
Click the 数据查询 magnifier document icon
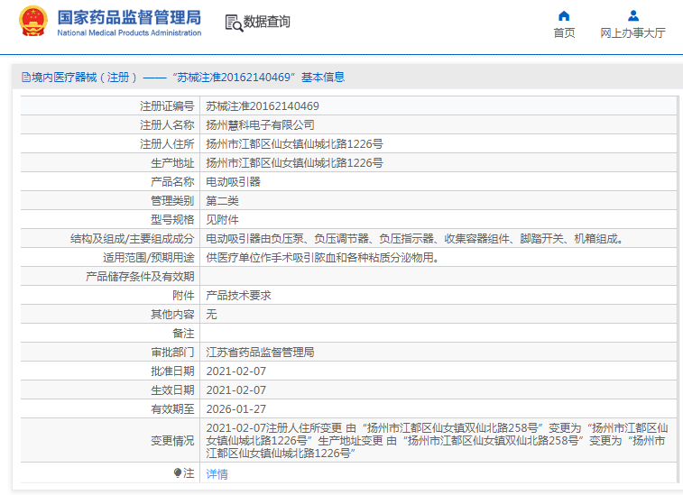234,23
